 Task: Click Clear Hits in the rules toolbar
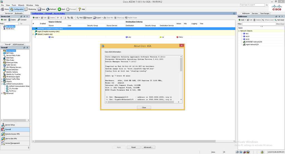108,18
